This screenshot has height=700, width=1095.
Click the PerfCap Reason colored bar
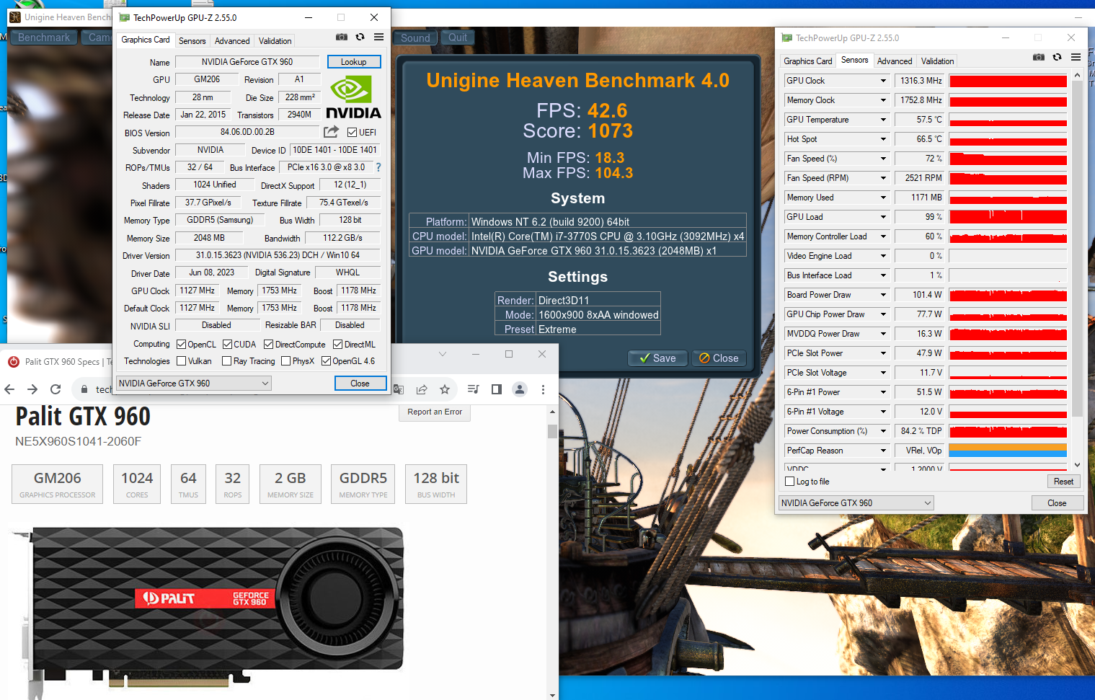(1008, 451)
